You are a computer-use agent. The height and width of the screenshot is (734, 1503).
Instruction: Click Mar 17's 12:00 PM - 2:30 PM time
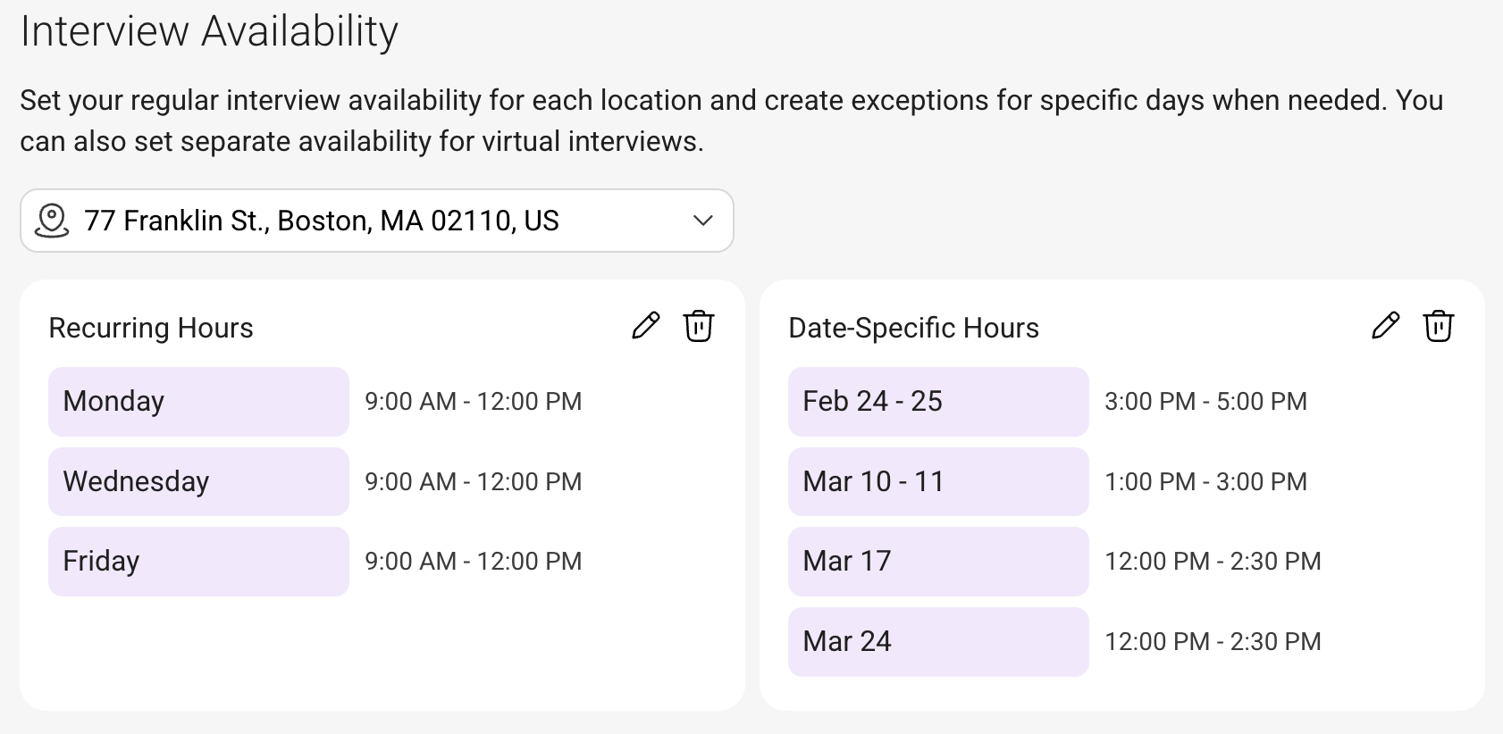1213,562
